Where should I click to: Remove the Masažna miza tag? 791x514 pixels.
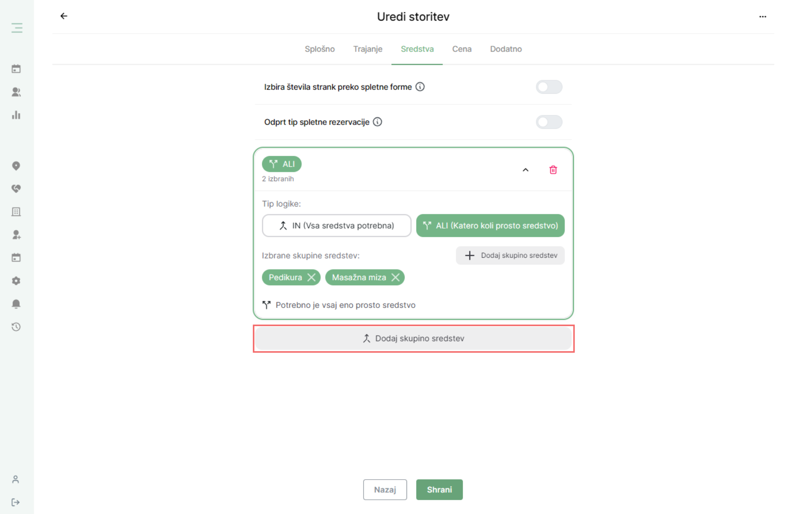coord(395,278)
